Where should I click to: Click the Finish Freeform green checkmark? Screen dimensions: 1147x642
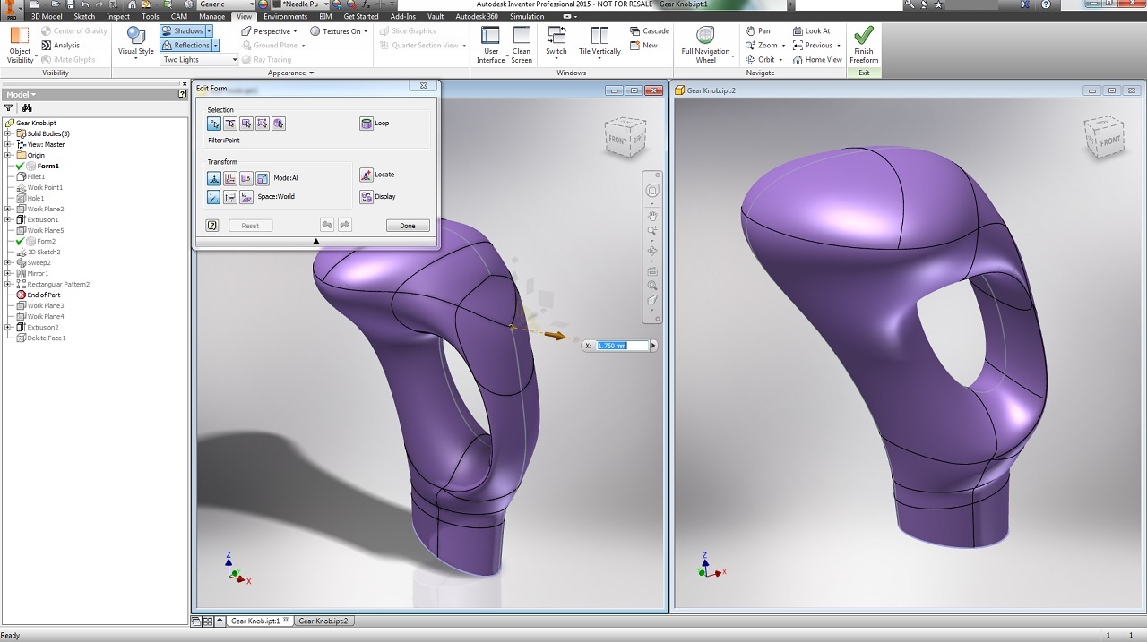click(x=864, y=36)
